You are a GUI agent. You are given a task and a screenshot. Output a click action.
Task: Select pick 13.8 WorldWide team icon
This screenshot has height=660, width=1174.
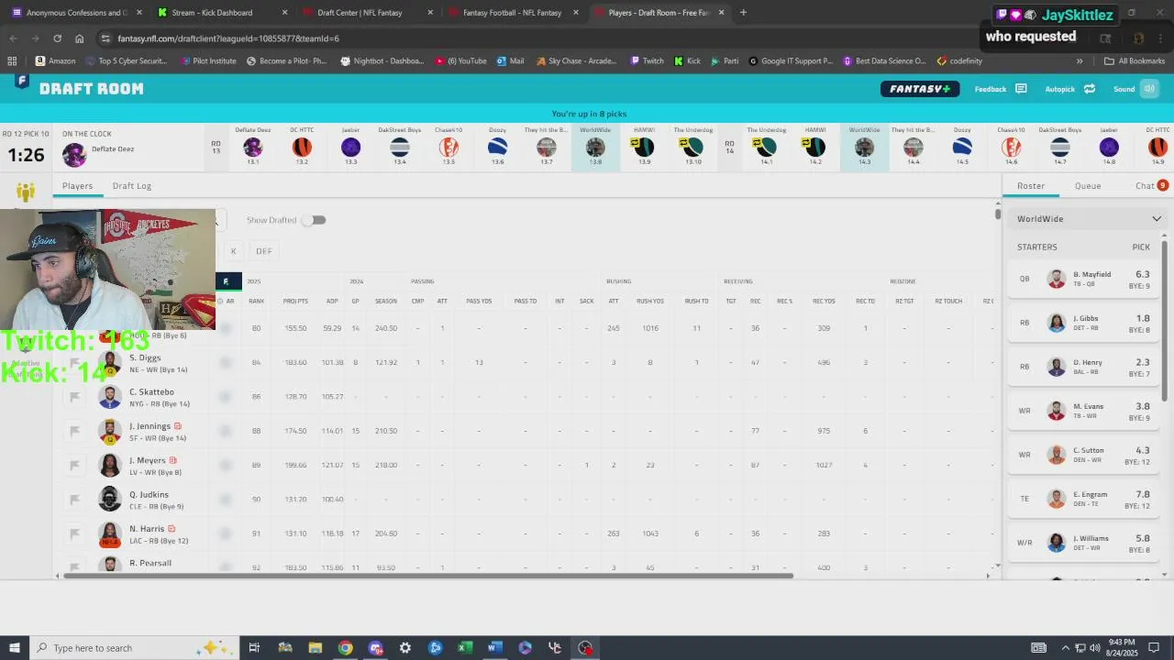(595, 147)
